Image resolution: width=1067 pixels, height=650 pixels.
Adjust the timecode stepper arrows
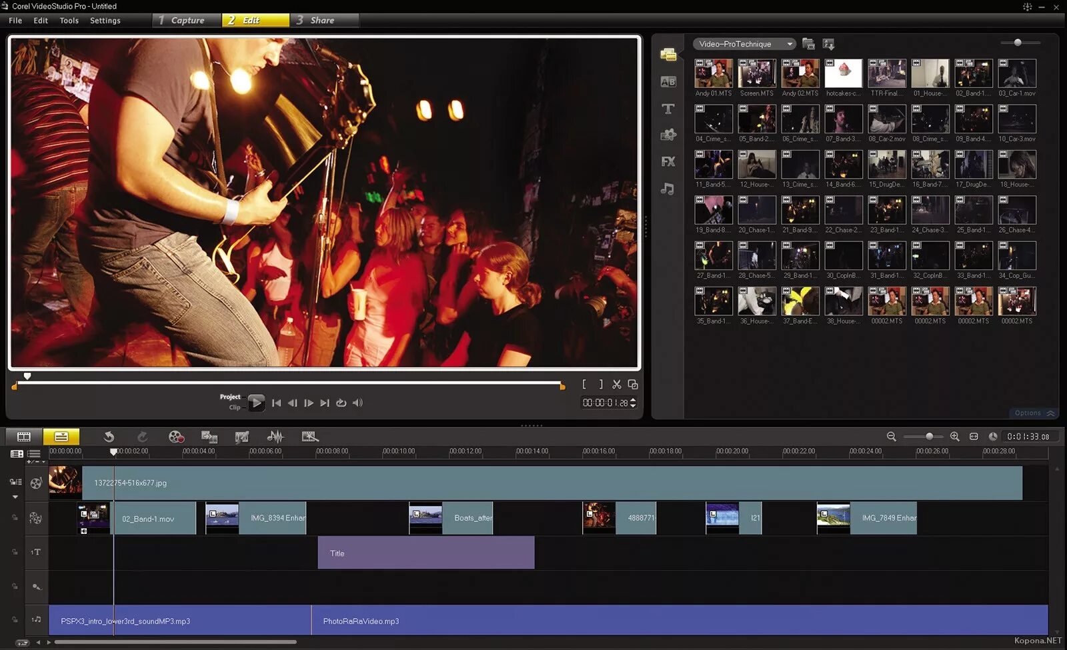(633, 403)
